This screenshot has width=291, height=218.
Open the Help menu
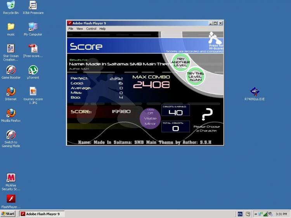(102, 29)
